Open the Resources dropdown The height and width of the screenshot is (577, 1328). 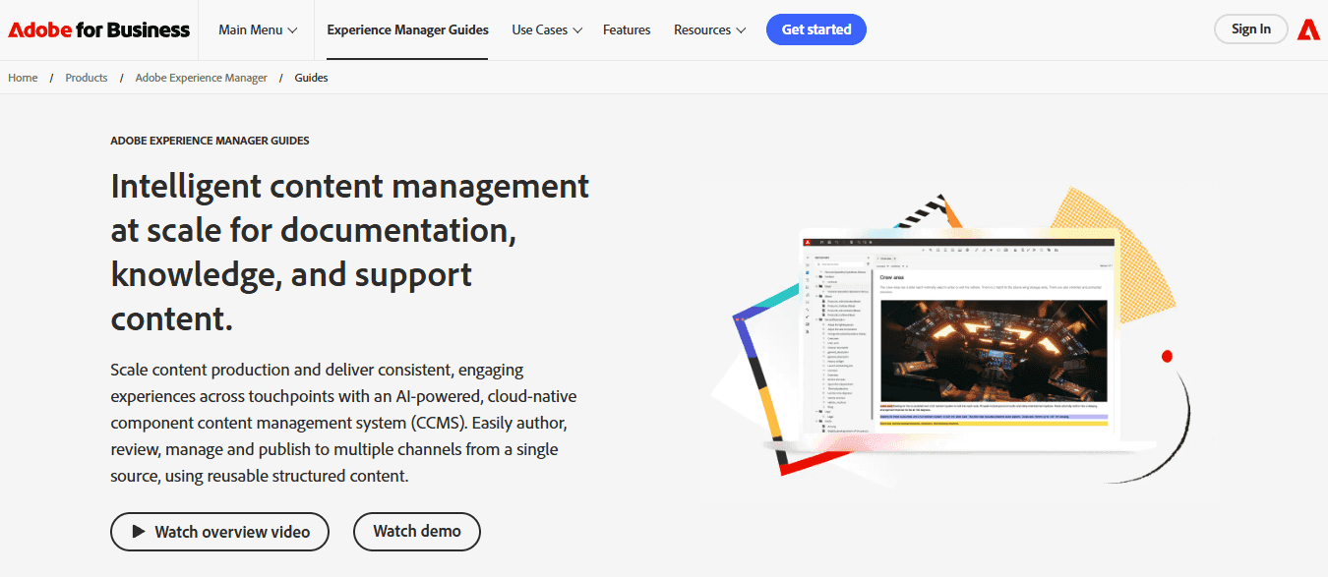click(x=709, y=29)
